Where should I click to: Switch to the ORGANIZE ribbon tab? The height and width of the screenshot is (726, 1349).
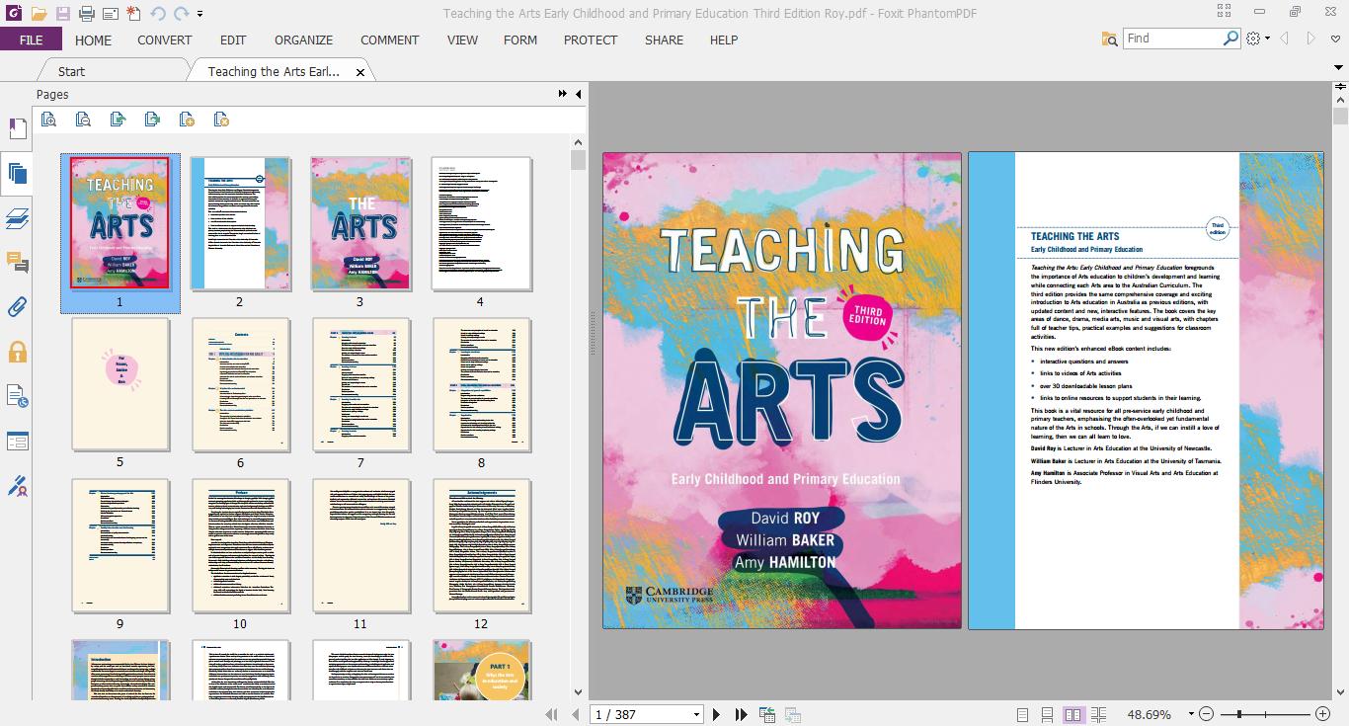point(304,40)
